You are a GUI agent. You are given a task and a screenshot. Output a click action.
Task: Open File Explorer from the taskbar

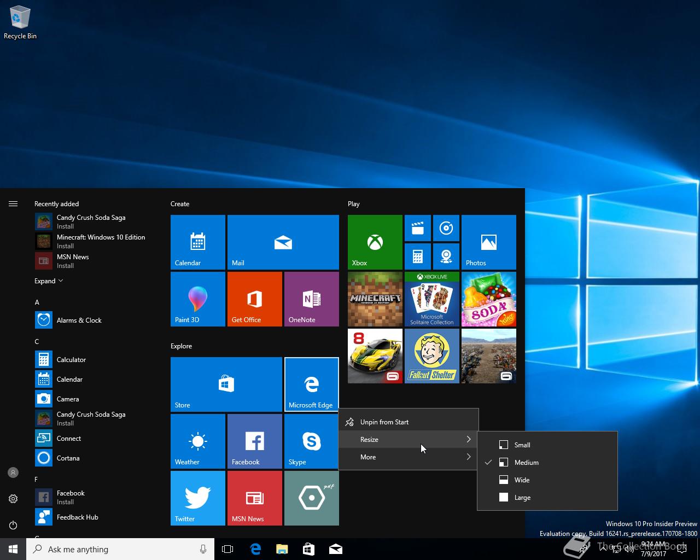tap(282, 549)
